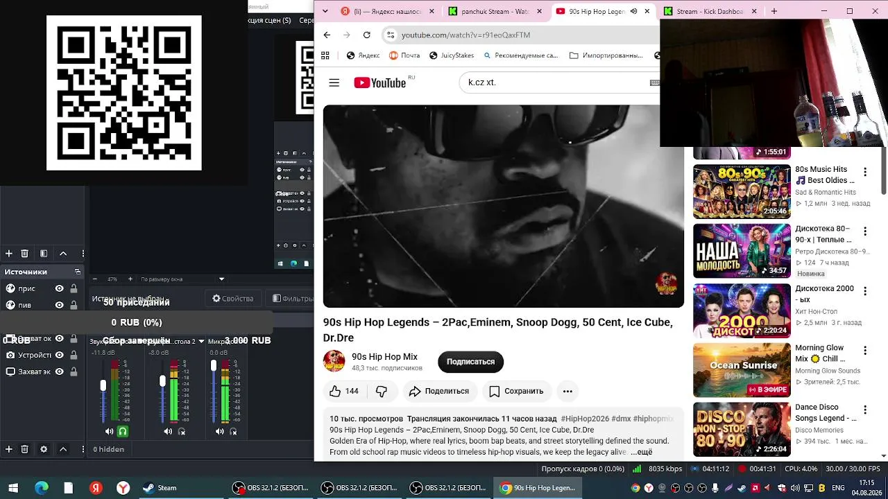Open Windows Start menu

pyautogui.click(x=13, y=488)
